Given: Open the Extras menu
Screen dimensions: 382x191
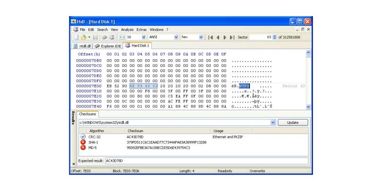Looking at the screenshot, I should pyautogui.click(x=141, y=30).
